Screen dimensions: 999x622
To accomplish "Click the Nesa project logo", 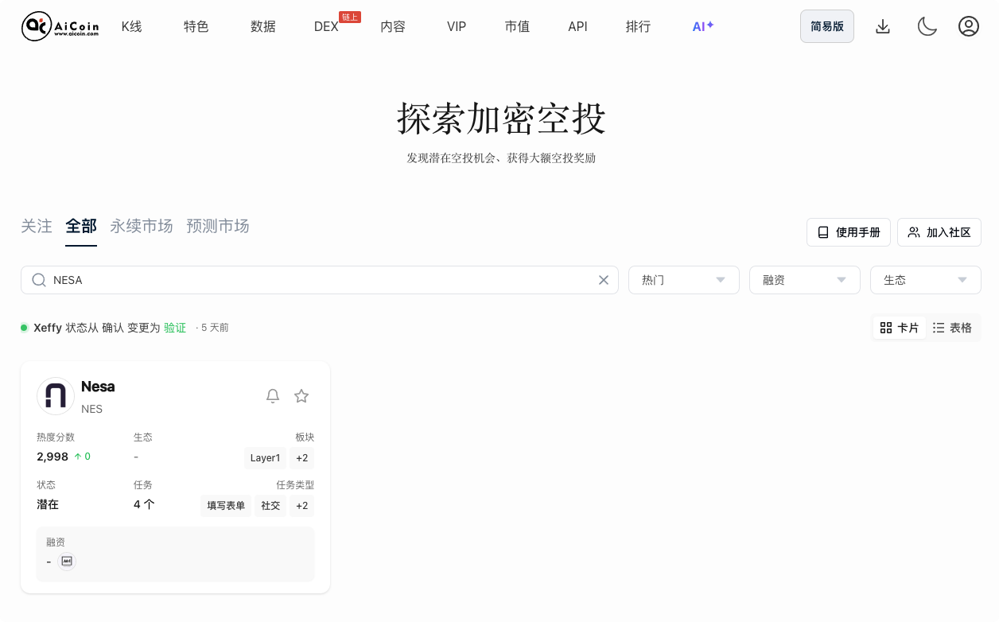I will (x=56, y=396).
